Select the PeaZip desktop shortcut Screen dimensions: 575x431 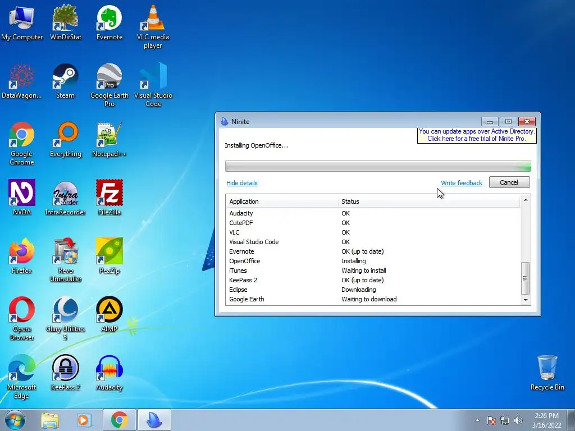(x=109, y=256)
